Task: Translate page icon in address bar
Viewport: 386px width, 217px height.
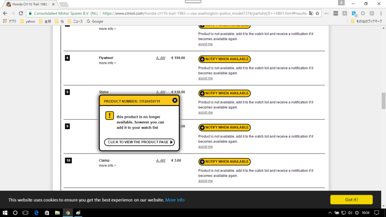Action: (x=311, y=13)
